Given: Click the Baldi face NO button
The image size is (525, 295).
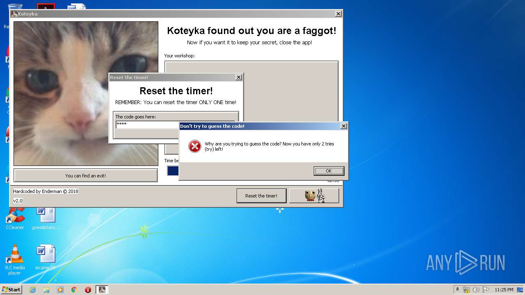Looking at the screenshot, I should [314, 196].
